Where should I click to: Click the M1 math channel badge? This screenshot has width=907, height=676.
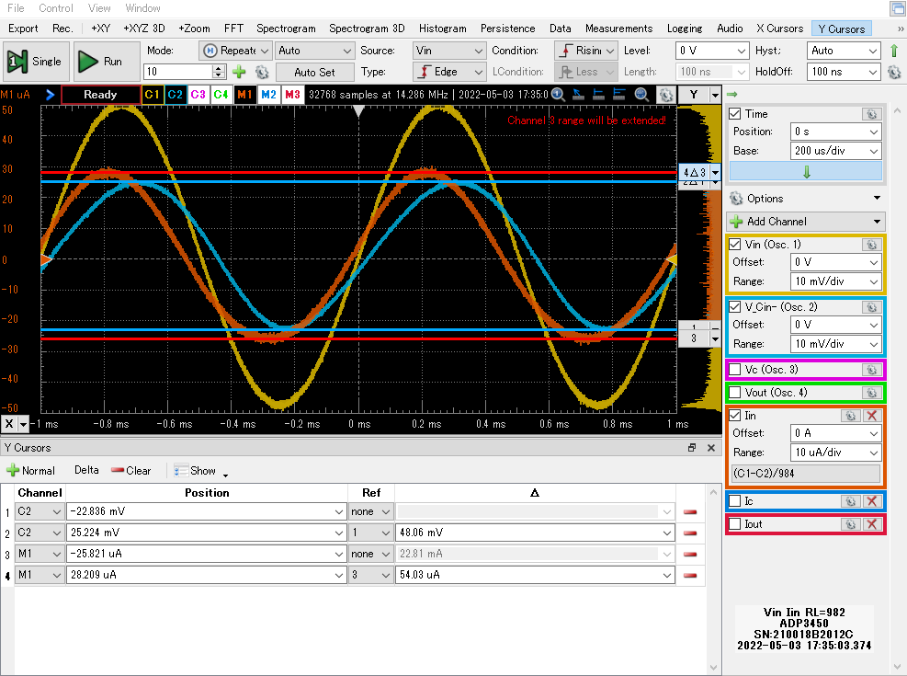(244, 94)
